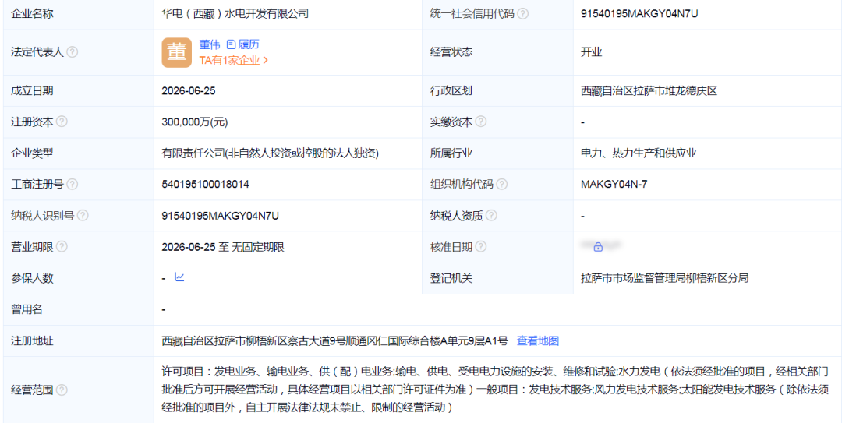This screenshot has height=423, width=842.
Task: Select company name 华电（西藏）水电开发有限公司
Action: tap(235, 14)
